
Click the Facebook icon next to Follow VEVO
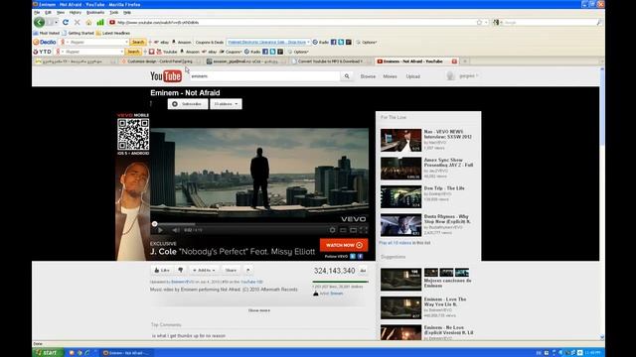tap(360, 256)
